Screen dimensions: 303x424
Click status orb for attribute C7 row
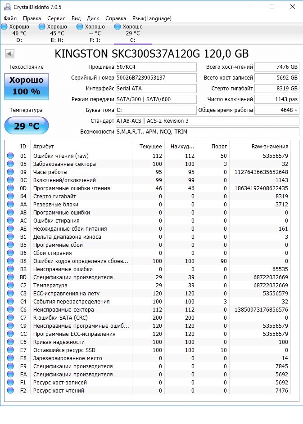pyautogui.click(x=10, y=317)
